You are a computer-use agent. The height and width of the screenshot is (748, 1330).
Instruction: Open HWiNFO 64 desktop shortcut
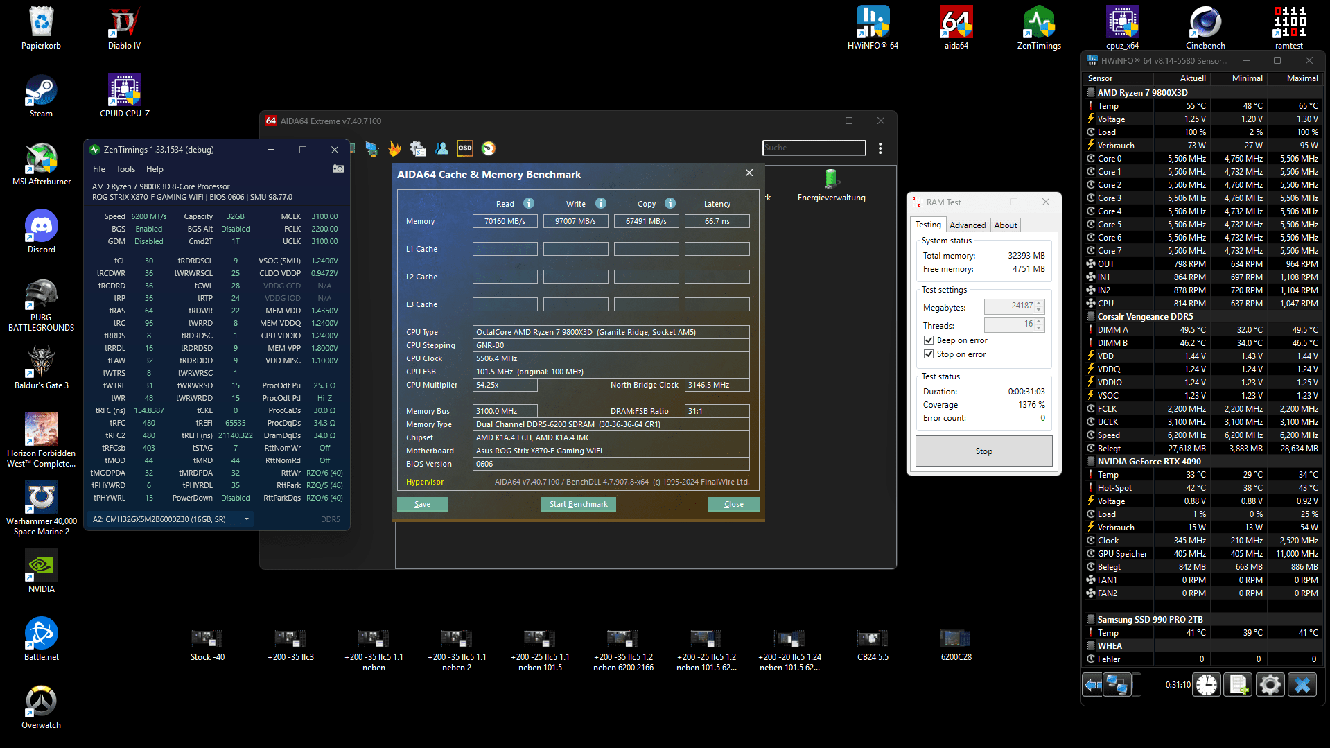[873, 28]
